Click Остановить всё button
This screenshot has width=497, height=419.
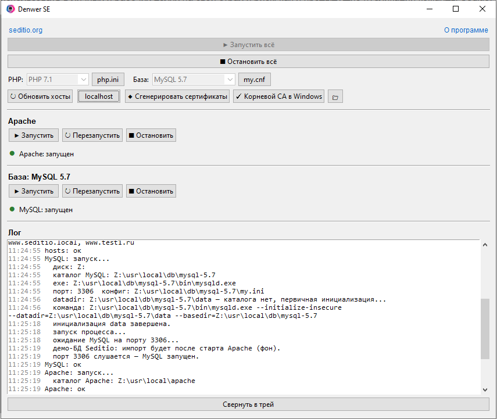248,62
